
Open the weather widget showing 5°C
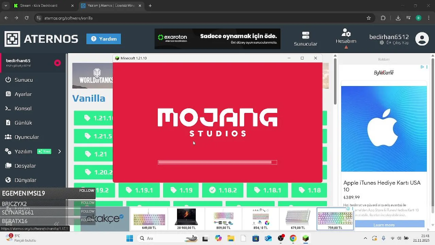(21, 238)
